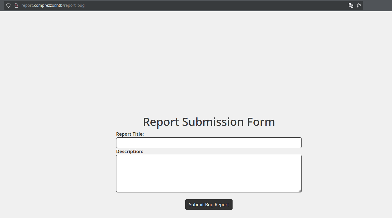
Task: Click the "report." subdomain in the URL
Action: tap(28, 5)
